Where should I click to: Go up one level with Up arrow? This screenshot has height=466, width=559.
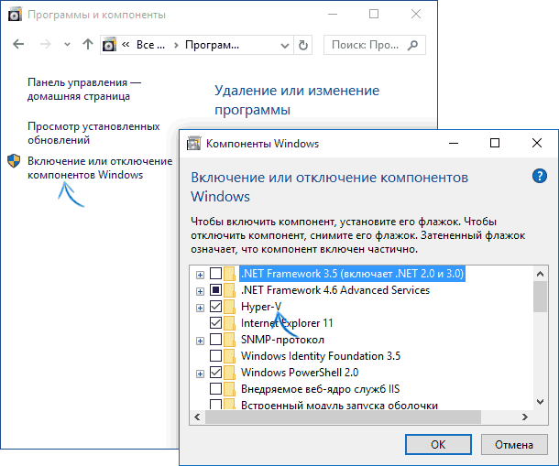point(88,44)
